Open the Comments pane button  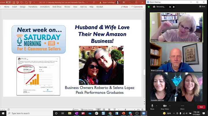tap(137, 7)
